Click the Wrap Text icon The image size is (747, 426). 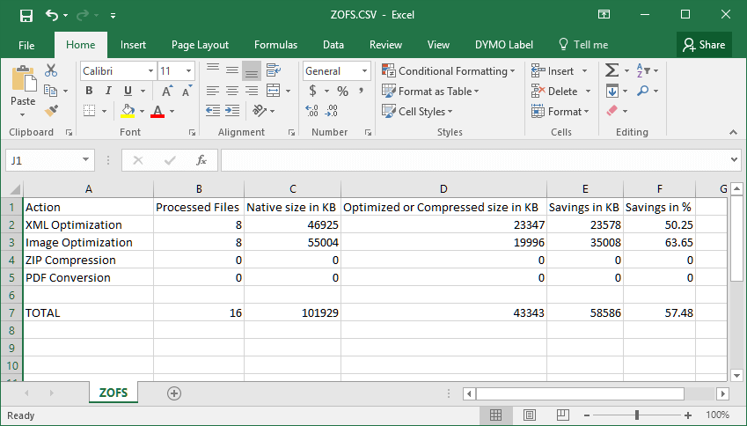pyautogui.click(x=273, y=71)
